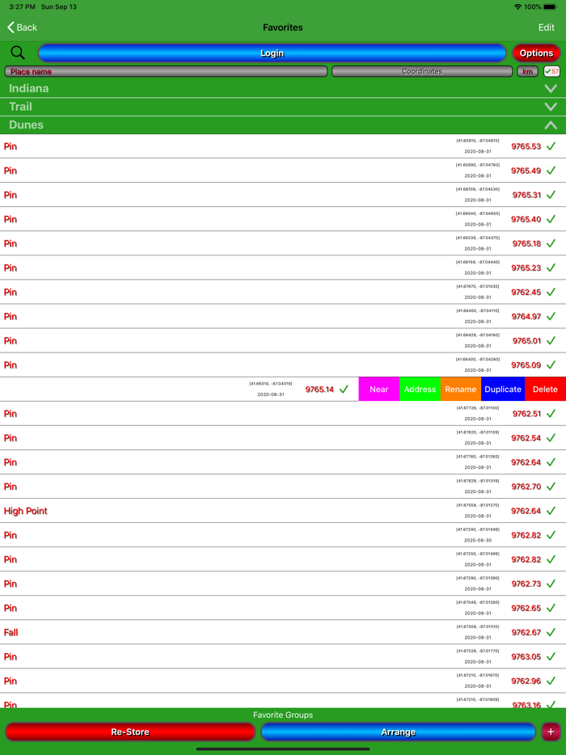Sort by the Place name header

point(166,71)
